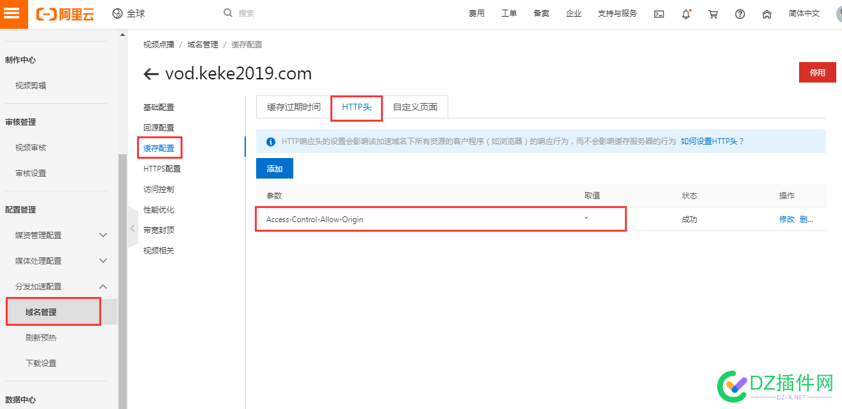Open the 支持与服务 menu
This screenshot has width=842, height=409.
(x=617, y=13)
